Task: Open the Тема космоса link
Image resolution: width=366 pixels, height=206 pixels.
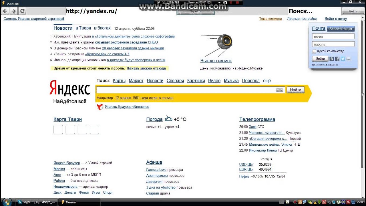Action: [270, 19]
